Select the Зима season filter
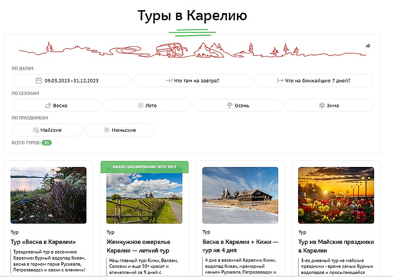This screenshot has width=393, height=280. (x=329, y=105)
